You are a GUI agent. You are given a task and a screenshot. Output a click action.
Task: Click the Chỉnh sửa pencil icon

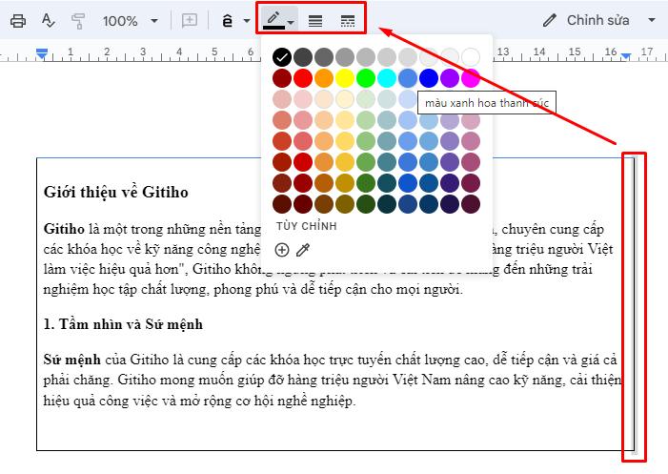[x=550, y=20]
